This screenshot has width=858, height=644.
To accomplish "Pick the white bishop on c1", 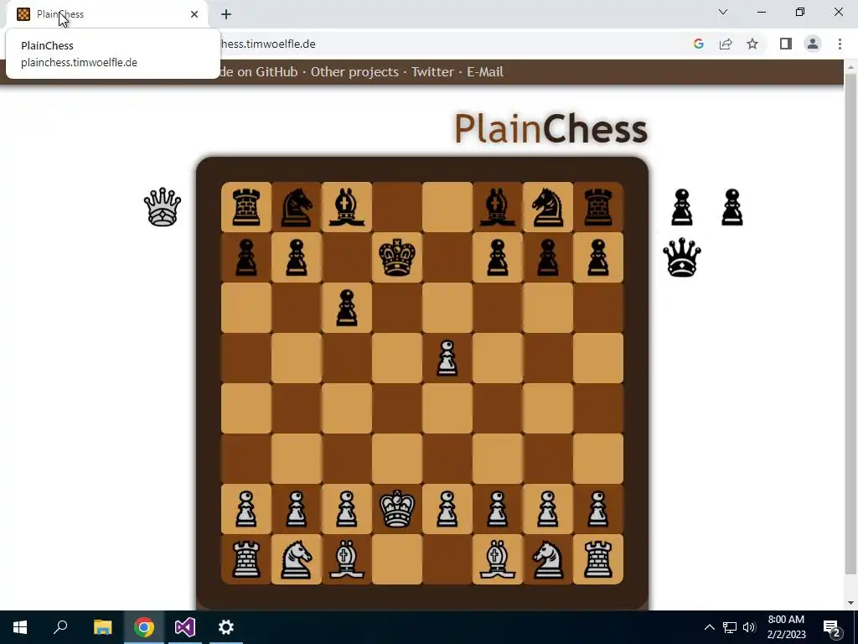I will click(347, 559).
